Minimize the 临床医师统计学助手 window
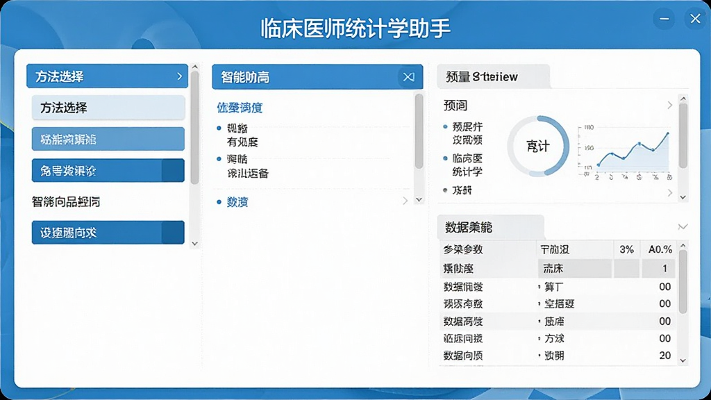 tap(664, 19)
